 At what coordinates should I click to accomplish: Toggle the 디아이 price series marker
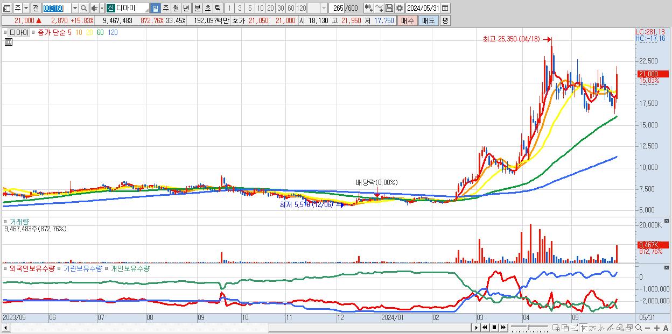coord(6,33)
